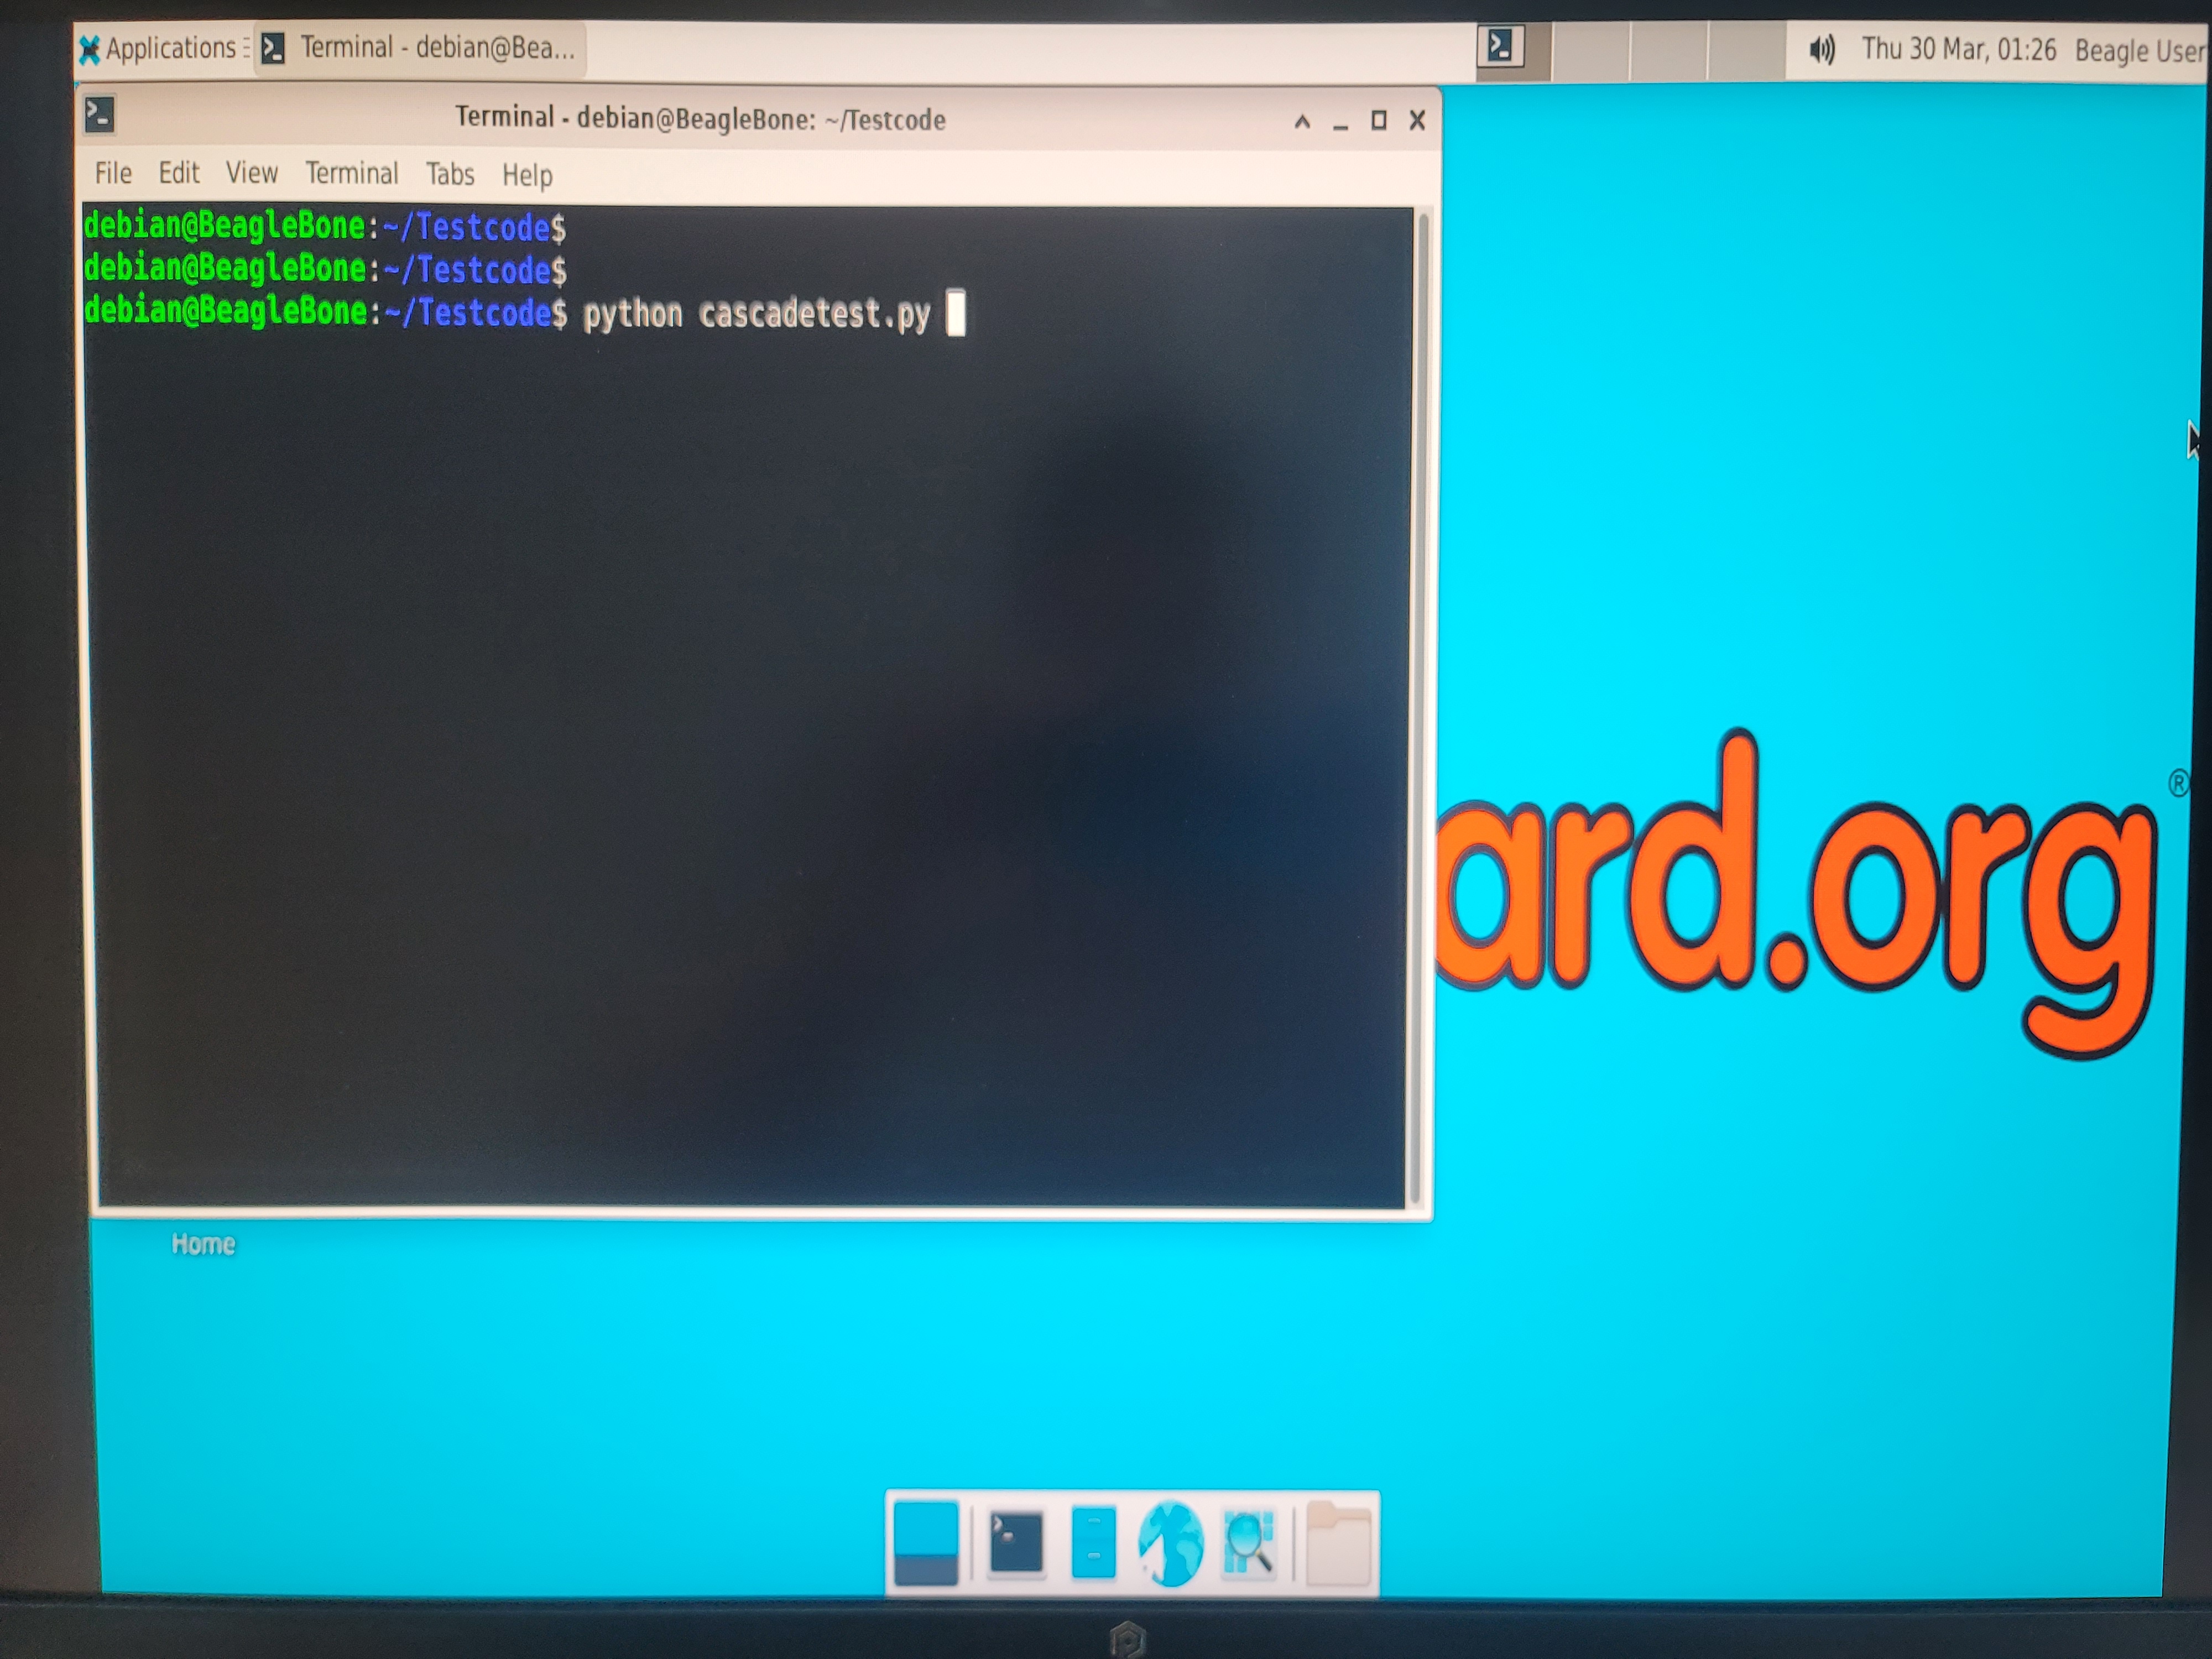Roll up the Terminal window with the caret button
2212x1659 pixels.
pyautogui.click(x=1302, y=122)
